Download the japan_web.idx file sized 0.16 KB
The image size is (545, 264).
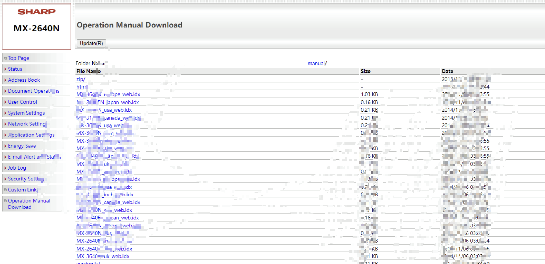(x=108, y=102)
